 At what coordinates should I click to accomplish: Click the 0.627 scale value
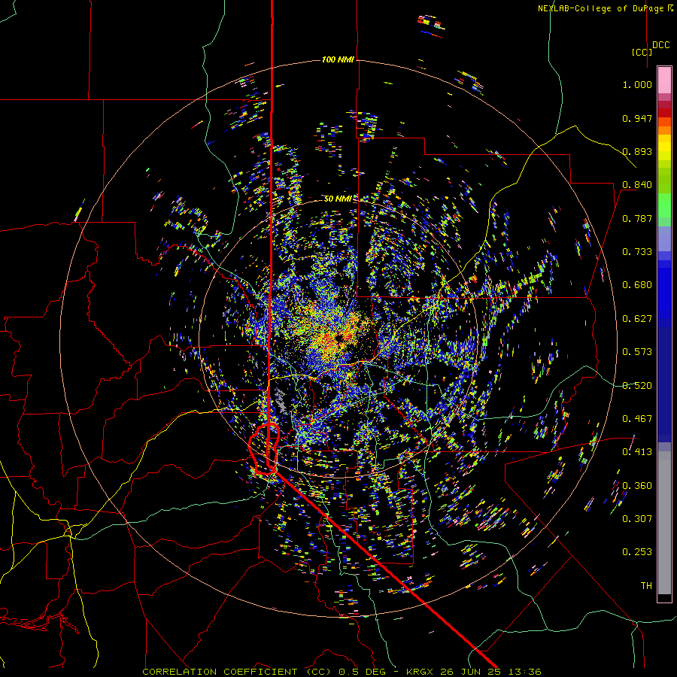coord(637,319)
